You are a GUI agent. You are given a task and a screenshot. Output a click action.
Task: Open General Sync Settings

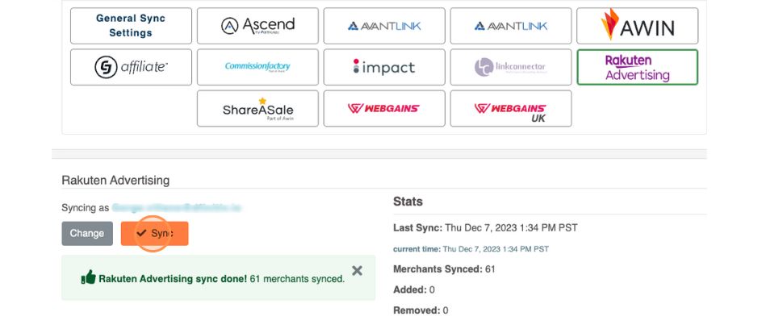coord(131,26)
